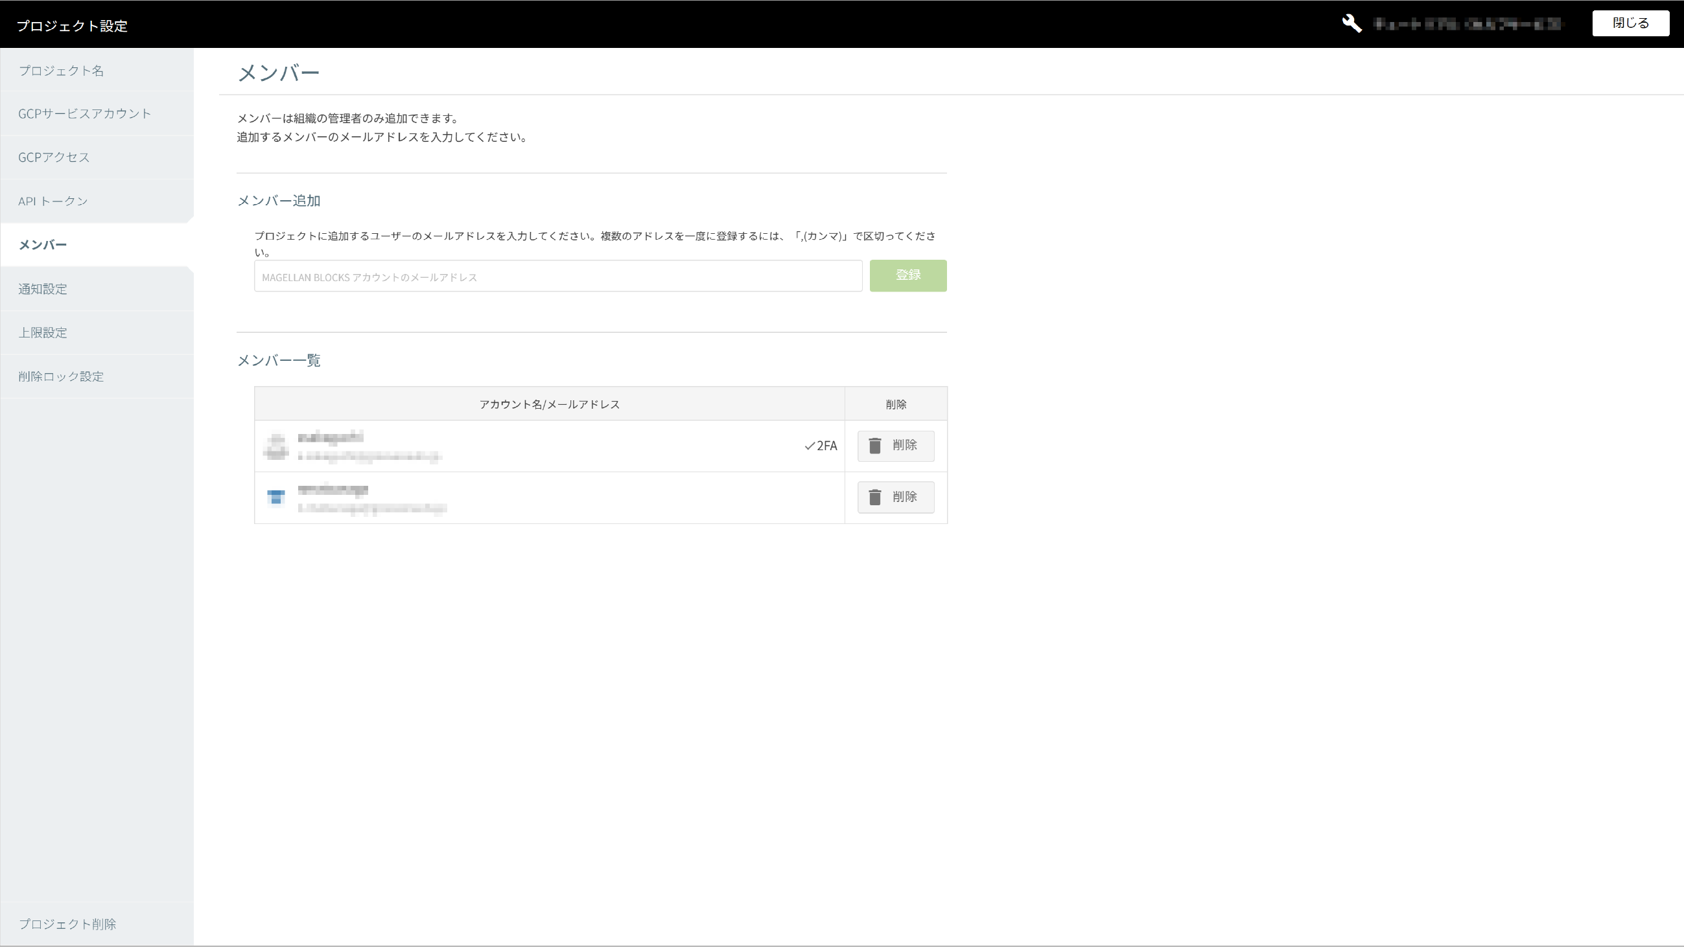Click the first member's blurred account name
The width and height of the screenshot is (1684, 947).
[x=330, y=438]
